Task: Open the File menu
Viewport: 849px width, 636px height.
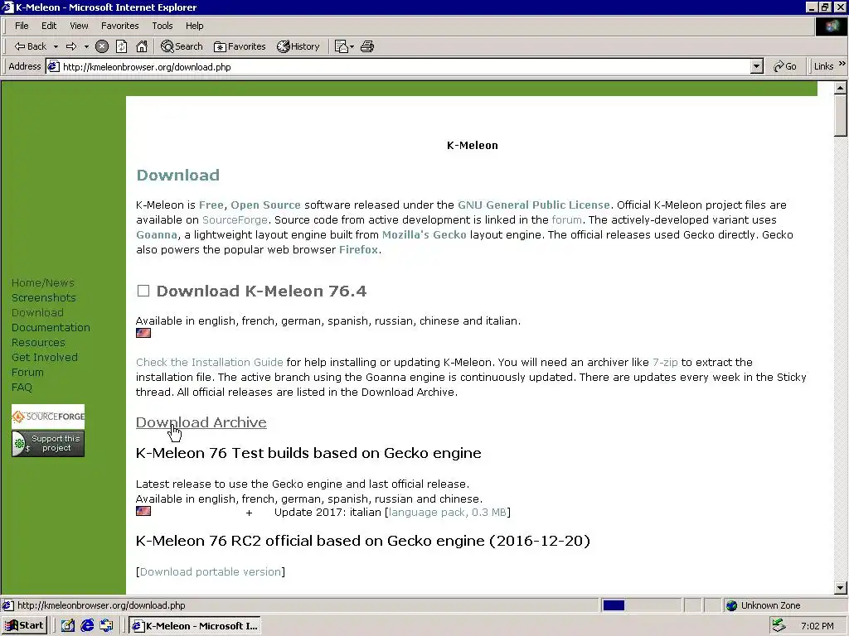Action: tap(22, 26)
